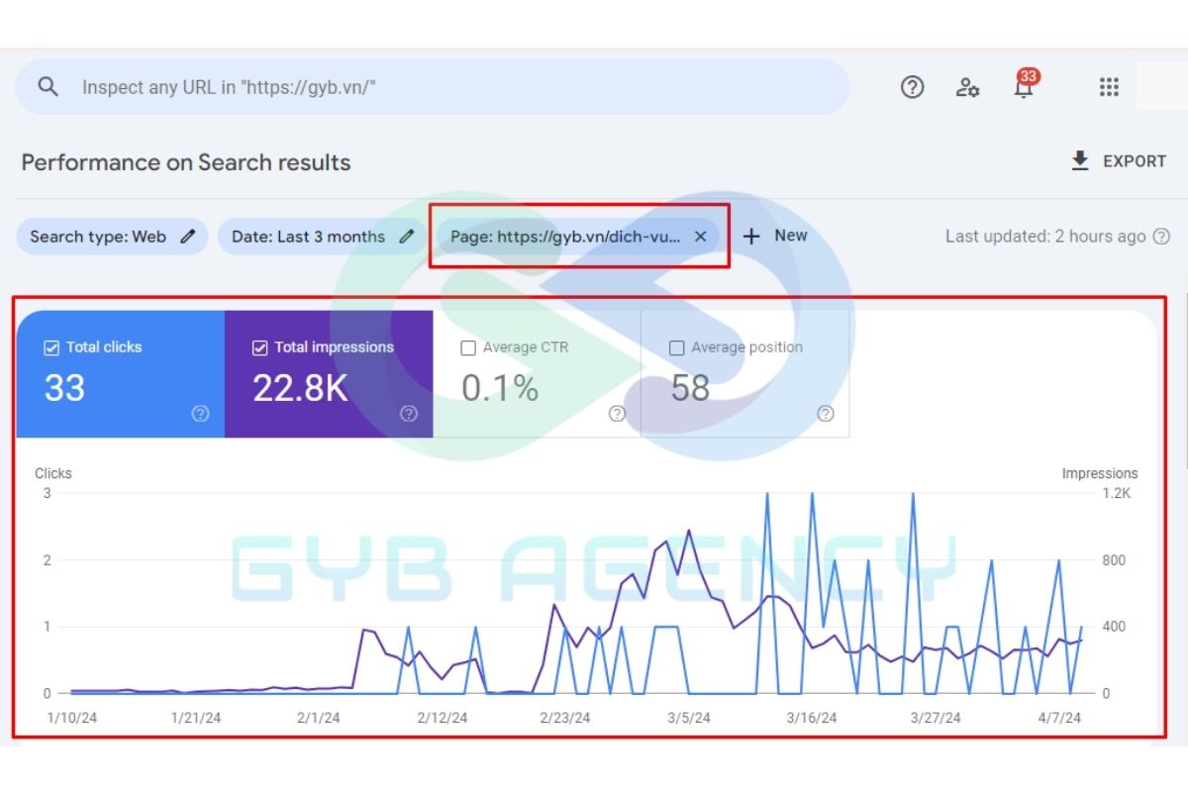Click the pencil icon in Date chip
The width and height of the screenshot is (1188, 792).
coord(406,237)
